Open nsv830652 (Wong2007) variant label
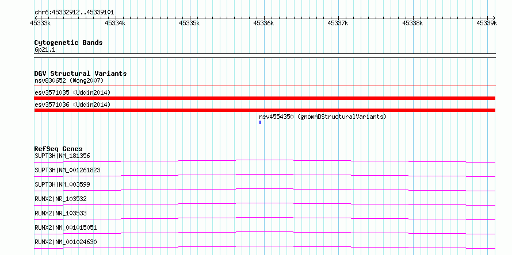Viewport: 512px width, 255px height. [x=69, y=80]
